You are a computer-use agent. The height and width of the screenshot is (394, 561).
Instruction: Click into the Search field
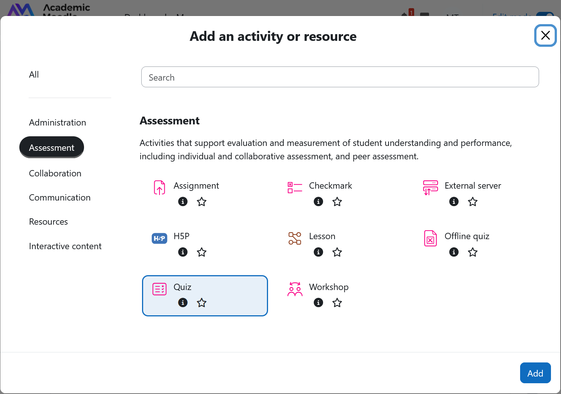(x=340, y=77)
